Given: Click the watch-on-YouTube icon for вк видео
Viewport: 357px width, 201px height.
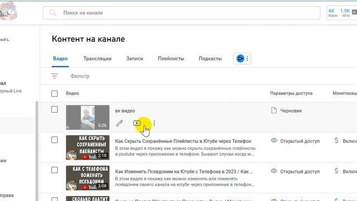Looking at the screenshot, I should click(137, 123).
